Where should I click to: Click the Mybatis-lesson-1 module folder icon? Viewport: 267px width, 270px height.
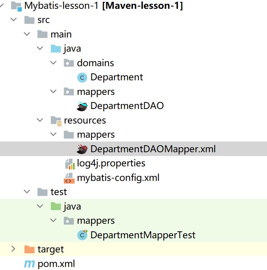(16, 6)
